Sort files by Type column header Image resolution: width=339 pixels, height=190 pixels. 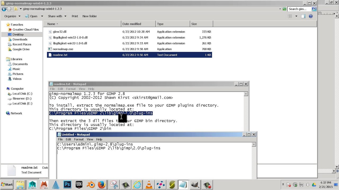tap(173, 24)
